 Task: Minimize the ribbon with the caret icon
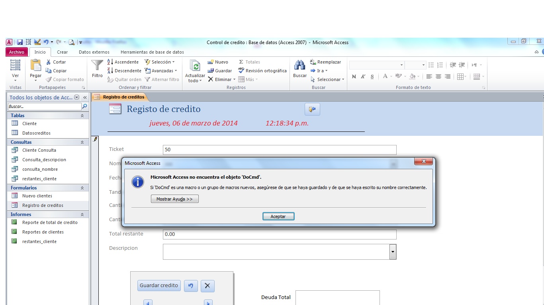[537, 52]
